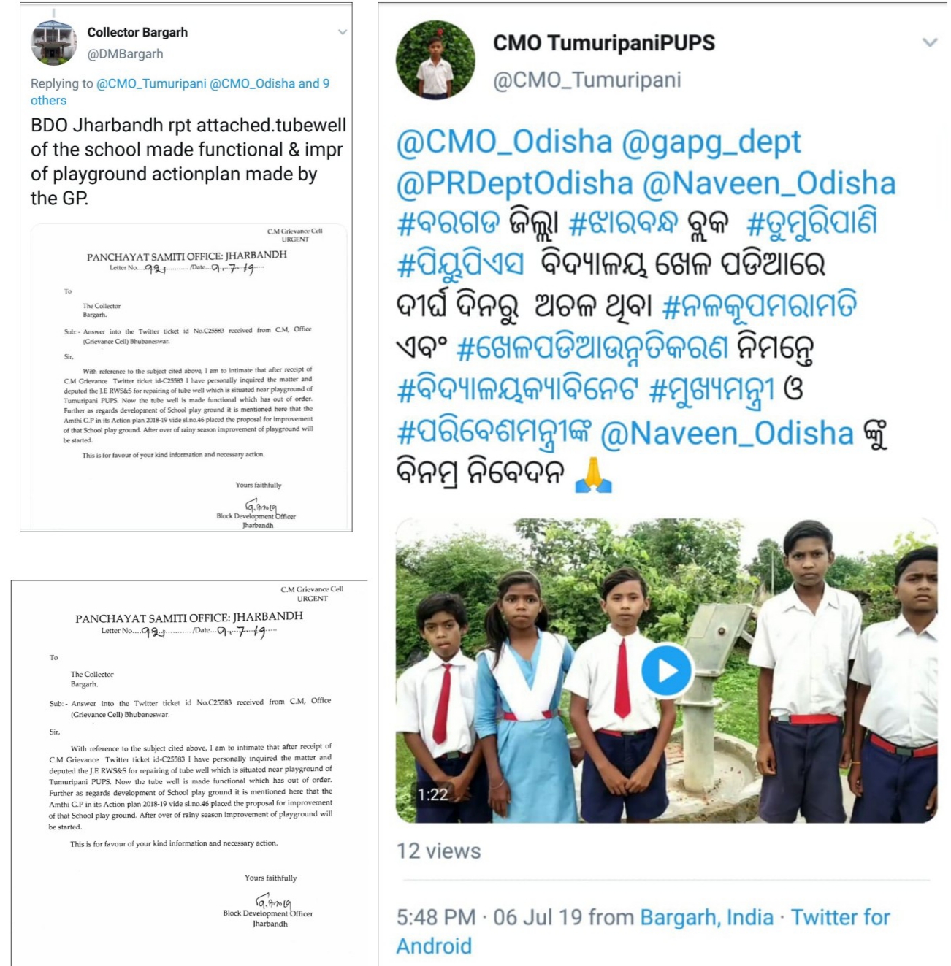Open CMO TumuripaniPUPS profile picture
Viewport: 951px width, 966px height.
click(x=435, y=60)
